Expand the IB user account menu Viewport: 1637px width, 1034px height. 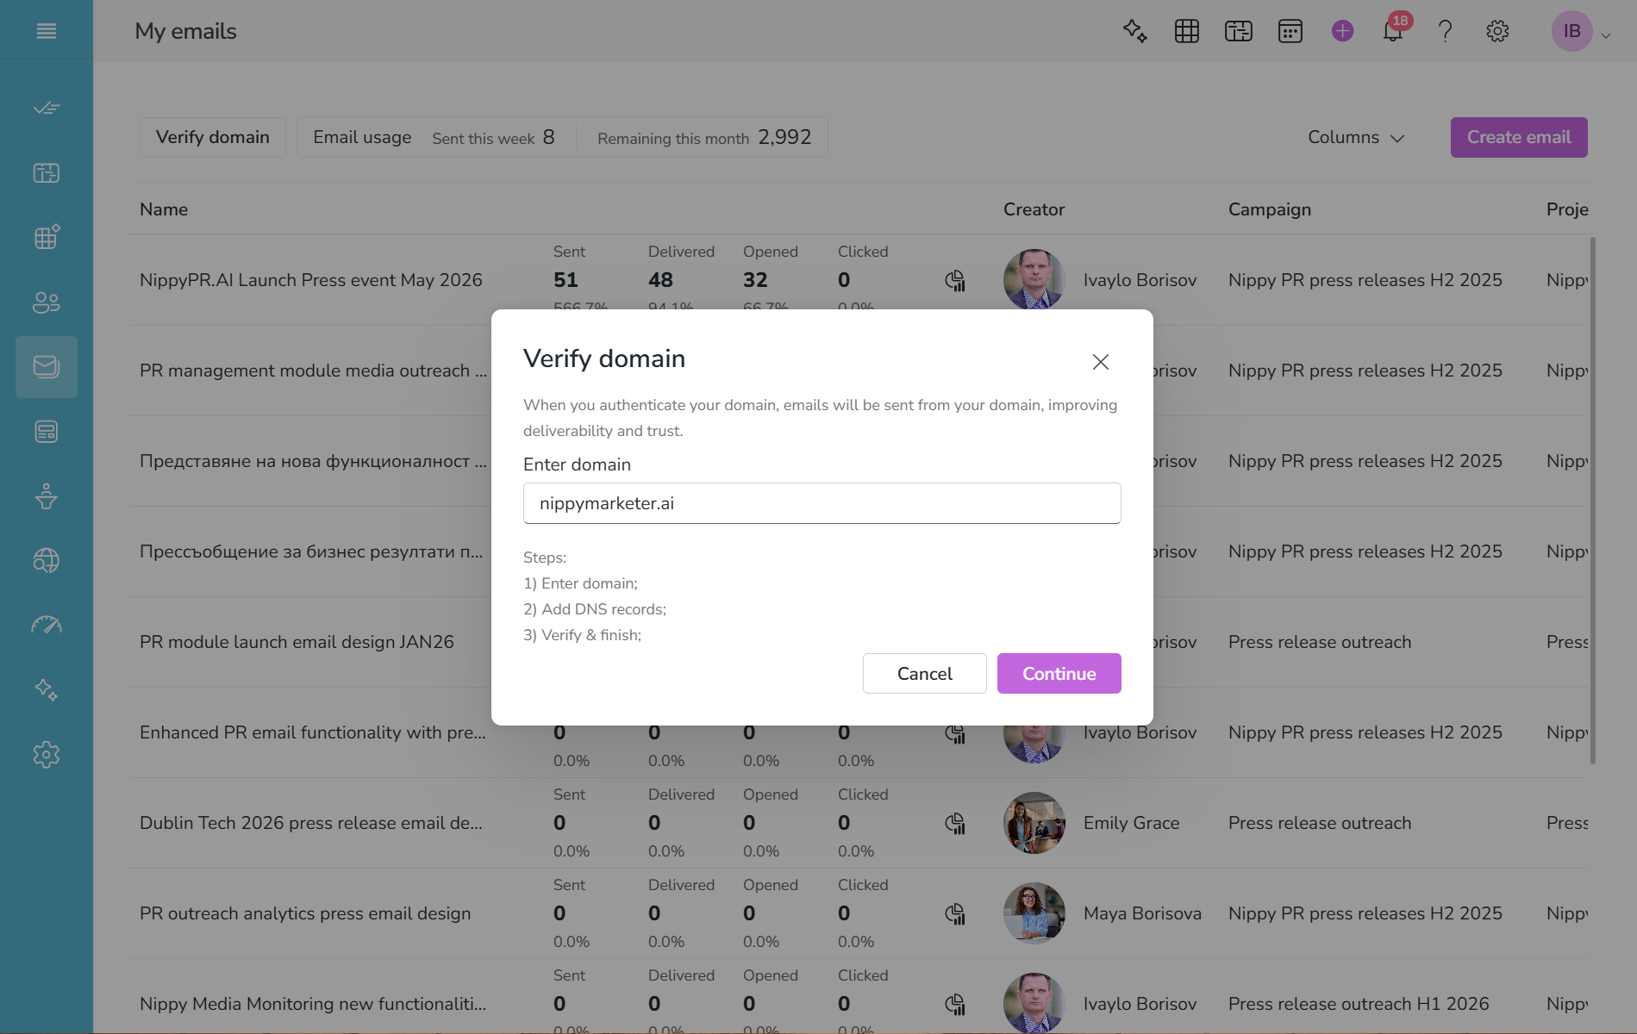point(1582,31)
